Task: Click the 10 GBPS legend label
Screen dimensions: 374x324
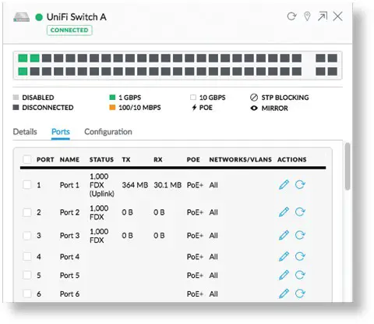Action: point(212,98)
